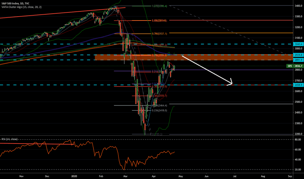Click the May label on time axis
This screenshot has height=179, width=304.
point(181,176)
